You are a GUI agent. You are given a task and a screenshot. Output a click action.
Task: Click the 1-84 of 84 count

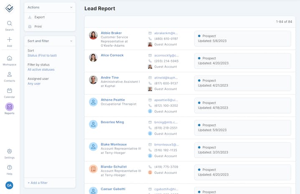(x=284, y=22)
